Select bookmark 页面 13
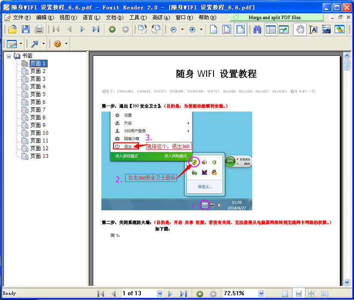Image resolution: width=354 pixels, height=300 pixels. tap(39, 156)
